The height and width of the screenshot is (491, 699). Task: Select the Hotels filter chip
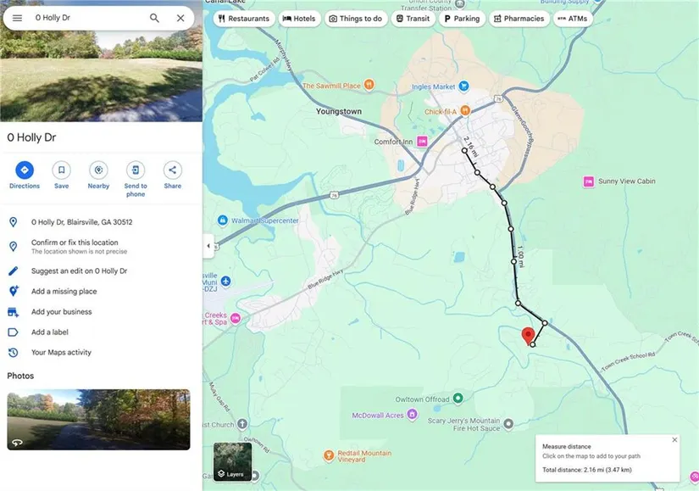tap(298, 19)
